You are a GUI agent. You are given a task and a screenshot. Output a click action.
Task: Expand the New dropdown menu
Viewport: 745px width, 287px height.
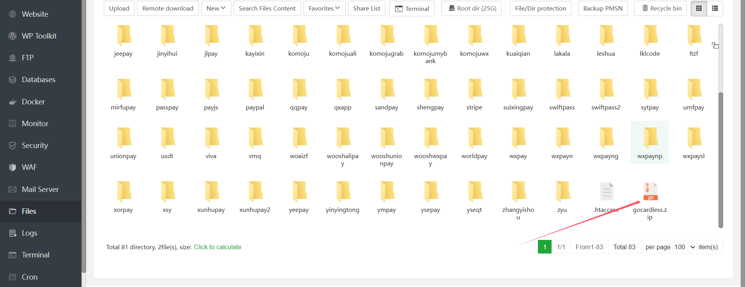(x=216, y=8)
